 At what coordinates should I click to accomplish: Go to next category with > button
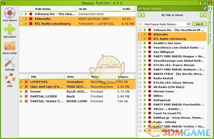pyautogui.click(x=203, y=15)
